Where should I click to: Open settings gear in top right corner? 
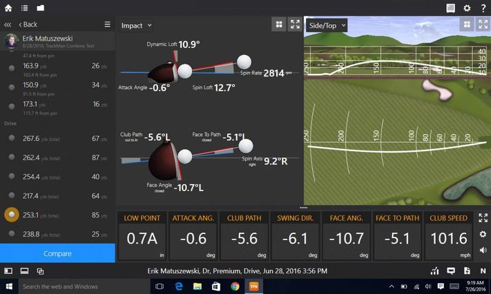(467, 8)
